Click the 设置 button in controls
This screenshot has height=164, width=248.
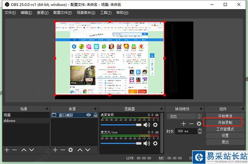tap(225, 136)
